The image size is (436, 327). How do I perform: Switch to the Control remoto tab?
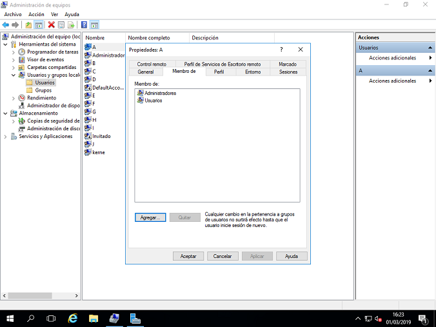click(x=152, y=64)
